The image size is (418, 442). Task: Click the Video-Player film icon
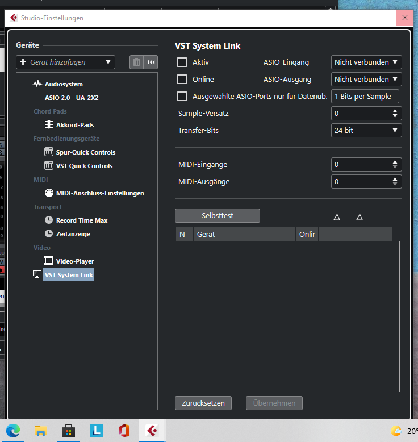point(49,260)
